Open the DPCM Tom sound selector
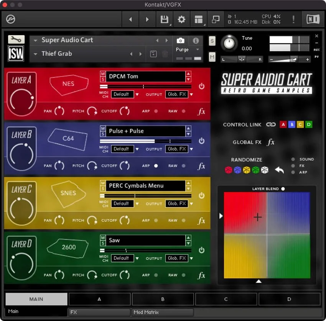The height and width of the screenshot is (321, 326). coord(145,76)
